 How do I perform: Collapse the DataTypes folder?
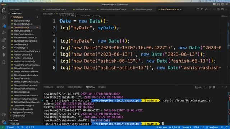pos(18,17)
